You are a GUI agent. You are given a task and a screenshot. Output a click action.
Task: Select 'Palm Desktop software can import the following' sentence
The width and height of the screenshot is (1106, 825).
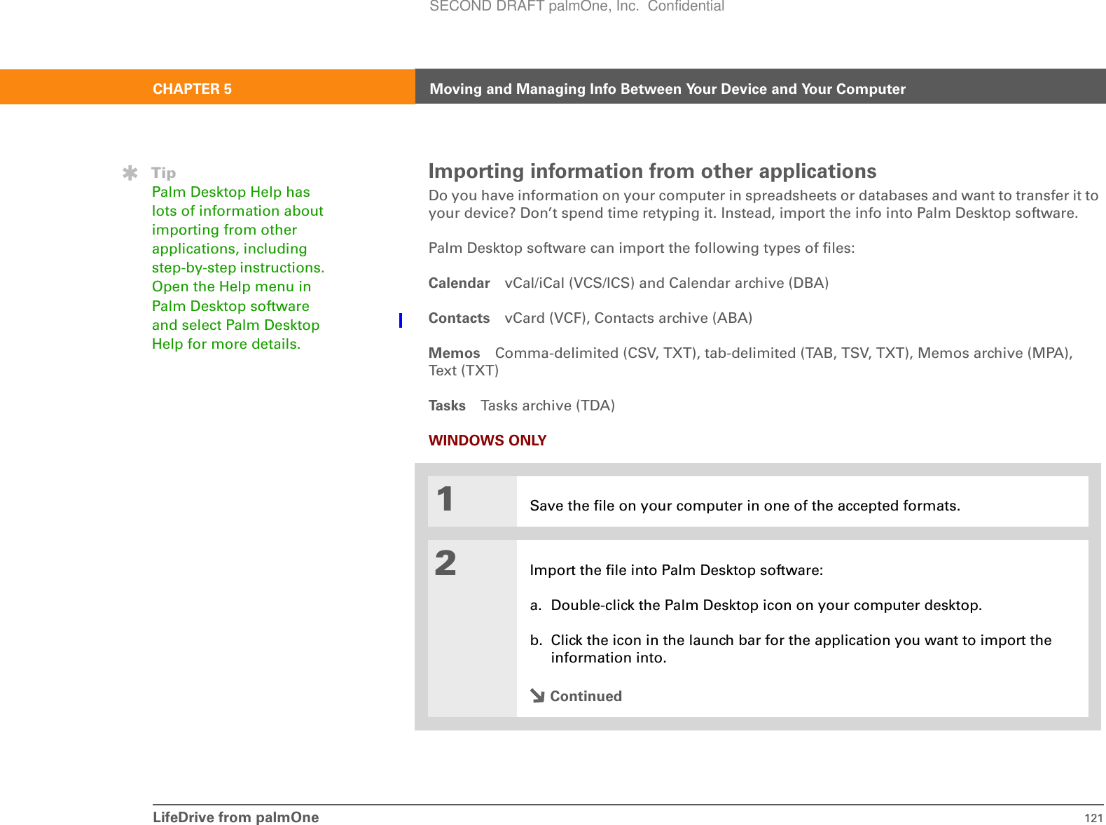point(642,248)
